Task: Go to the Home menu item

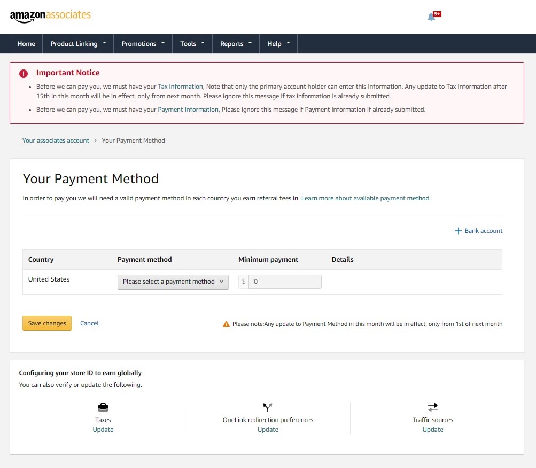Action: (x=26, y=44)
